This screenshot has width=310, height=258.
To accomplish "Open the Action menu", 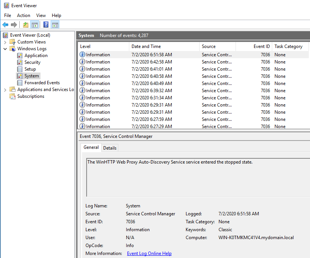I will (23, 15).
